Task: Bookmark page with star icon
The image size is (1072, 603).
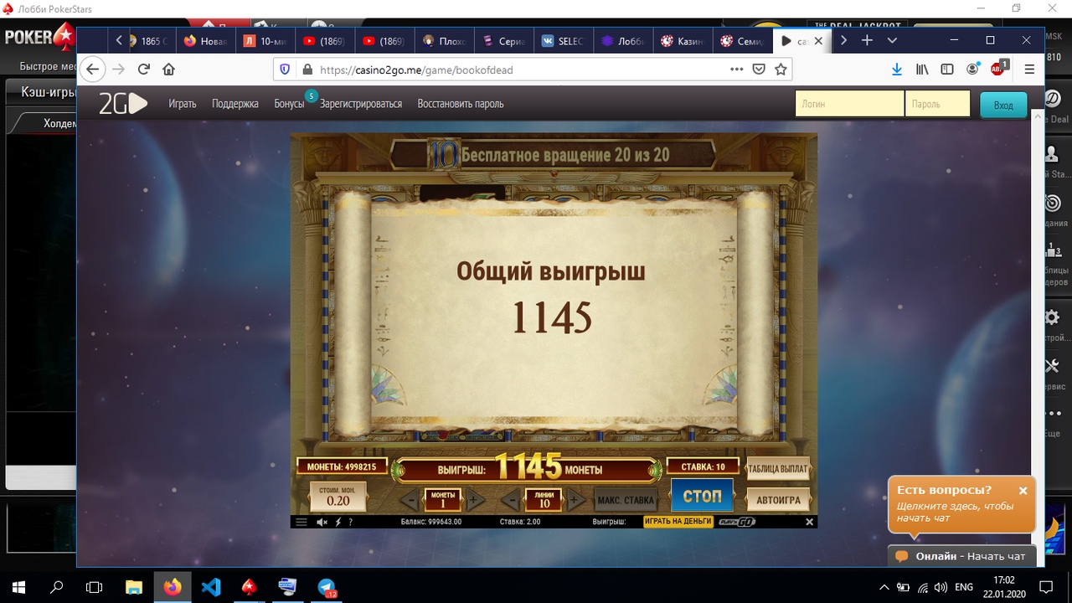Action: coord(781,70)
